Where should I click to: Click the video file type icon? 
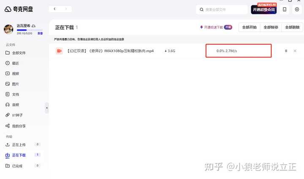tap(60, 51)
